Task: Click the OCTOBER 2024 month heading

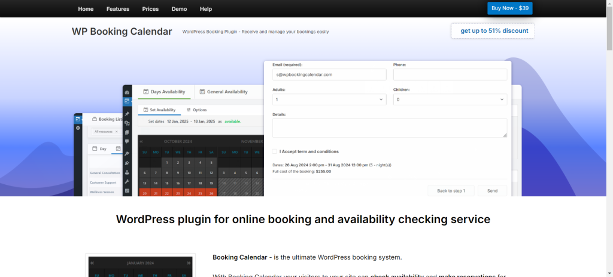Action: point(178,141)
